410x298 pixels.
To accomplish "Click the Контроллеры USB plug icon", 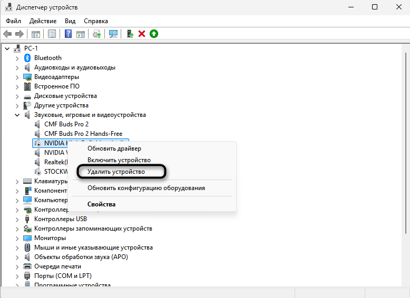I will [x=27, y=219].
